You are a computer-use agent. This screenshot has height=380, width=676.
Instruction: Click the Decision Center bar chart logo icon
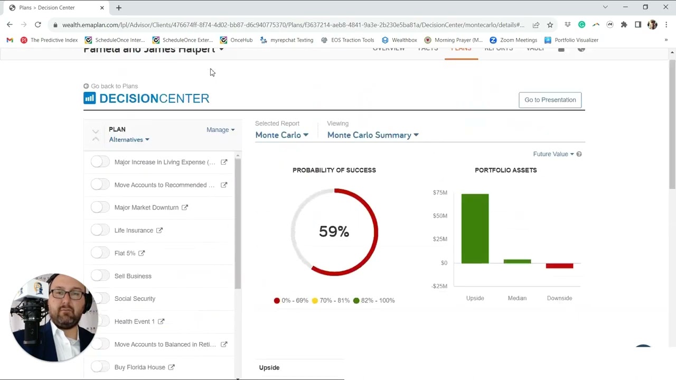pyautogui.click(x=90, y=98)
